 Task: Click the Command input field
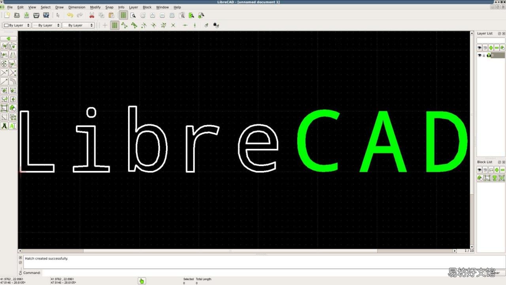(x=265, y=273)
